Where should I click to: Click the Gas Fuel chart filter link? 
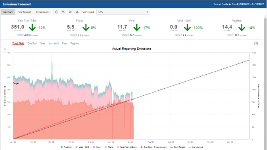pos(32,44)
